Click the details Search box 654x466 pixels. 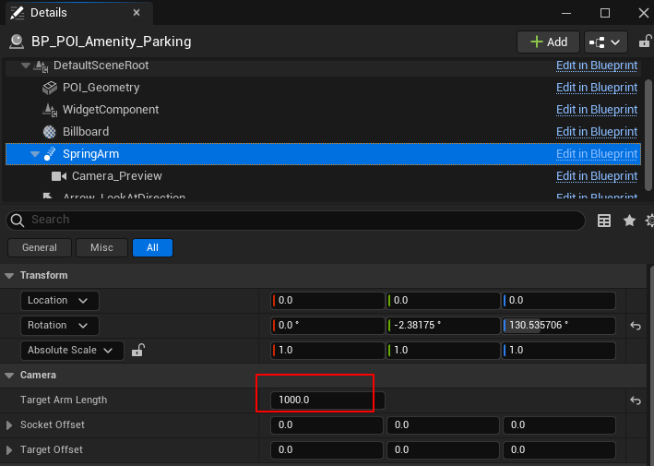pos(295,221)
